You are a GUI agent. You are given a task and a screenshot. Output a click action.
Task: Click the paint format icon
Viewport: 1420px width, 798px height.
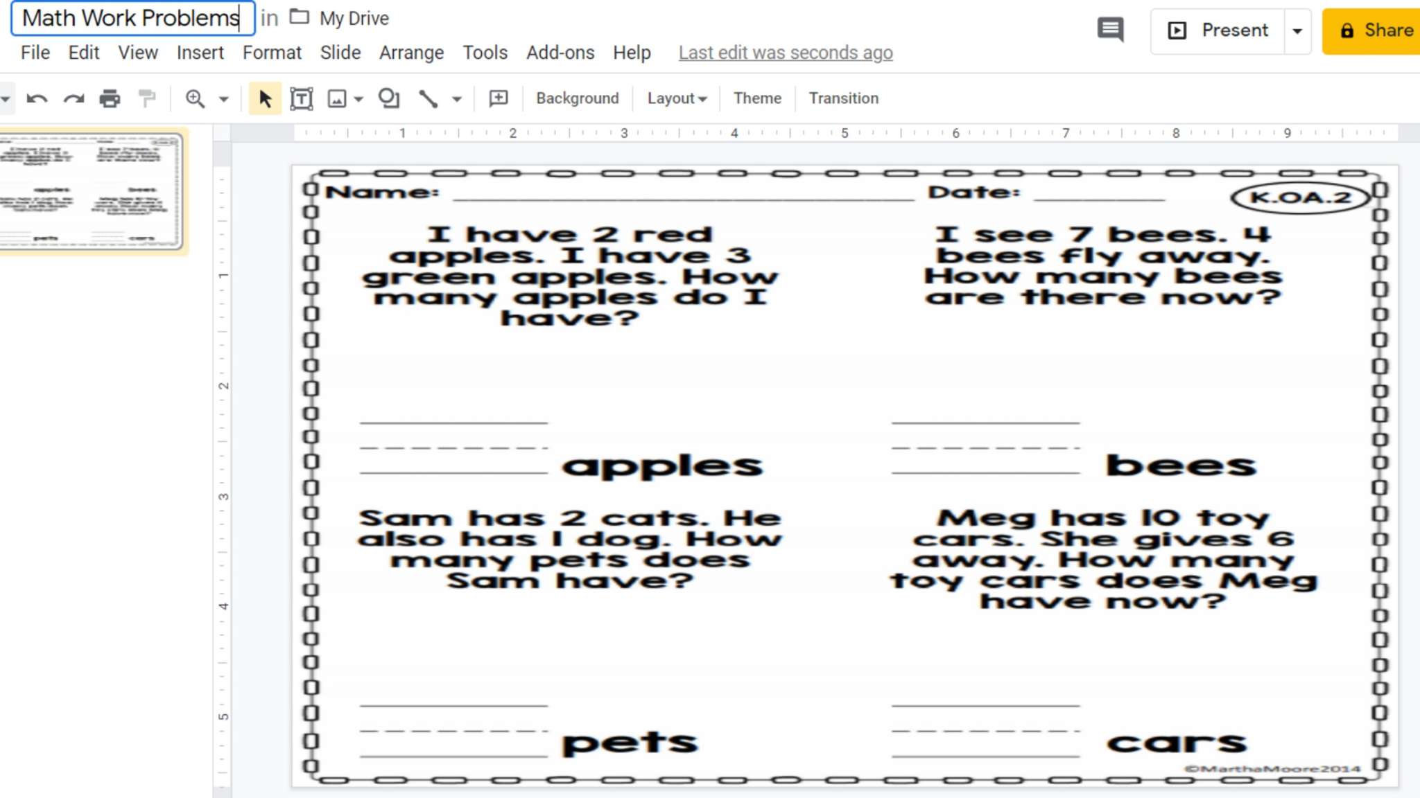(x=147, y=98)
